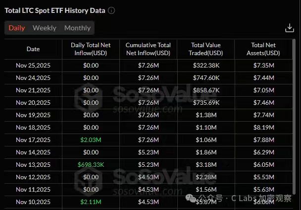
Task: Click Cumulative Total Net Inflow header
Action: click(148, 49)
